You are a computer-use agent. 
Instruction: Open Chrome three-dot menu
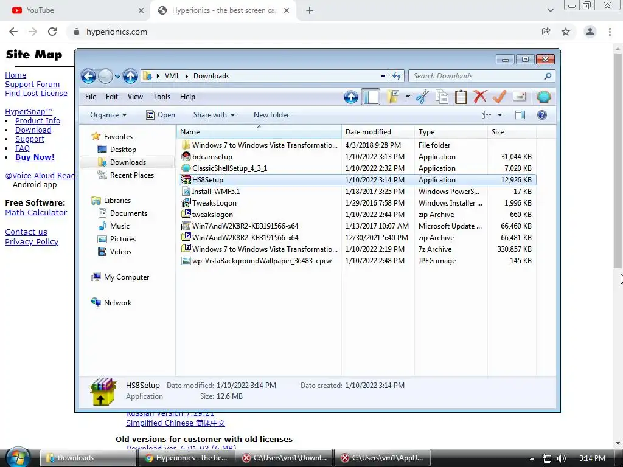pyautogui.click(x=610, y=32)
